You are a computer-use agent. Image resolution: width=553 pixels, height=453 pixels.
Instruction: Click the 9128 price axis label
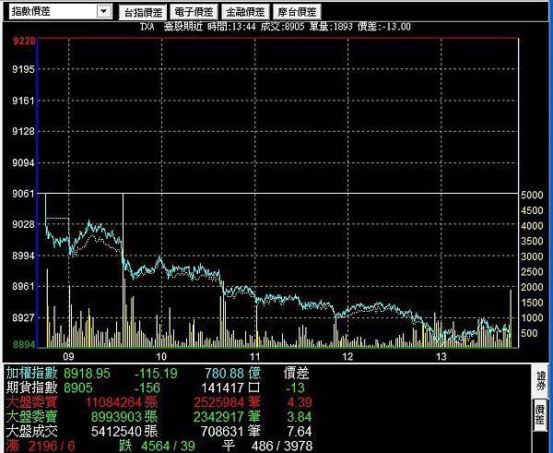pos(24,131)
